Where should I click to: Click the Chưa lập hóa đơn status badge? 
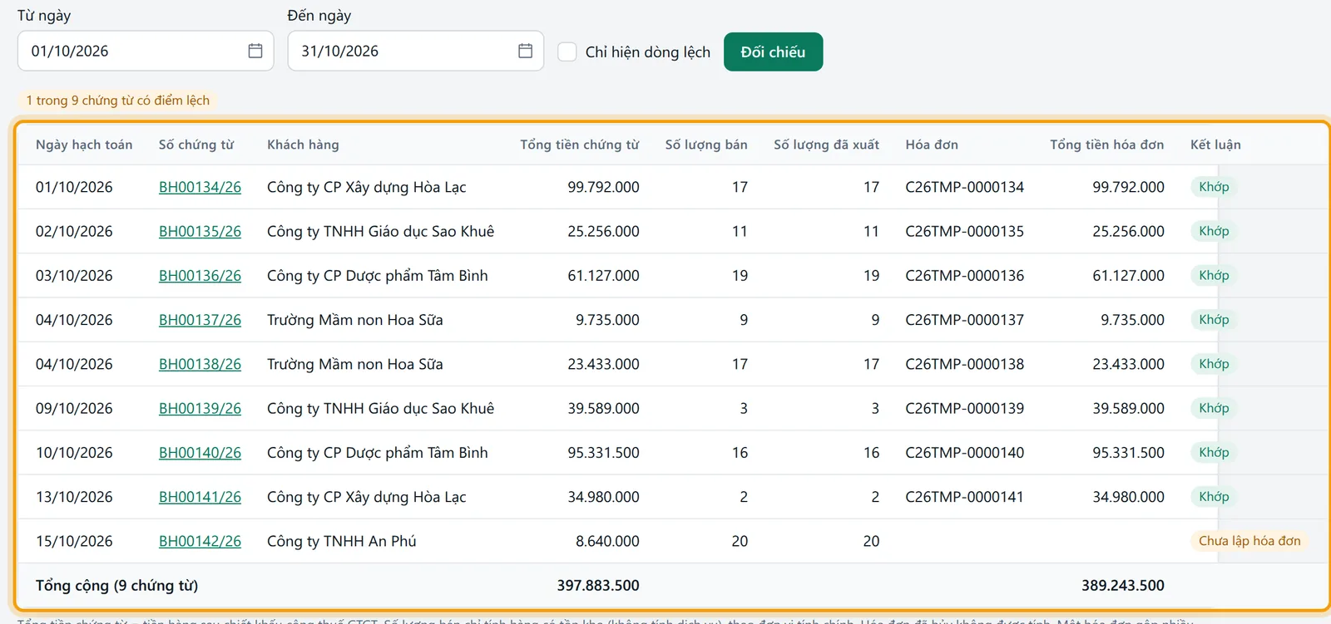(1249, 541)
